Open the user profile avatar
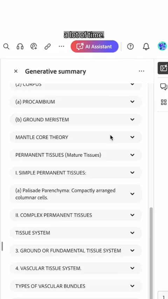This screenshot has width=168, height=299. pos(162,46)
